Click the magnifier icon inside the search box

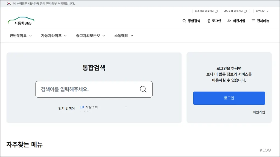click(x=143, y=89)
